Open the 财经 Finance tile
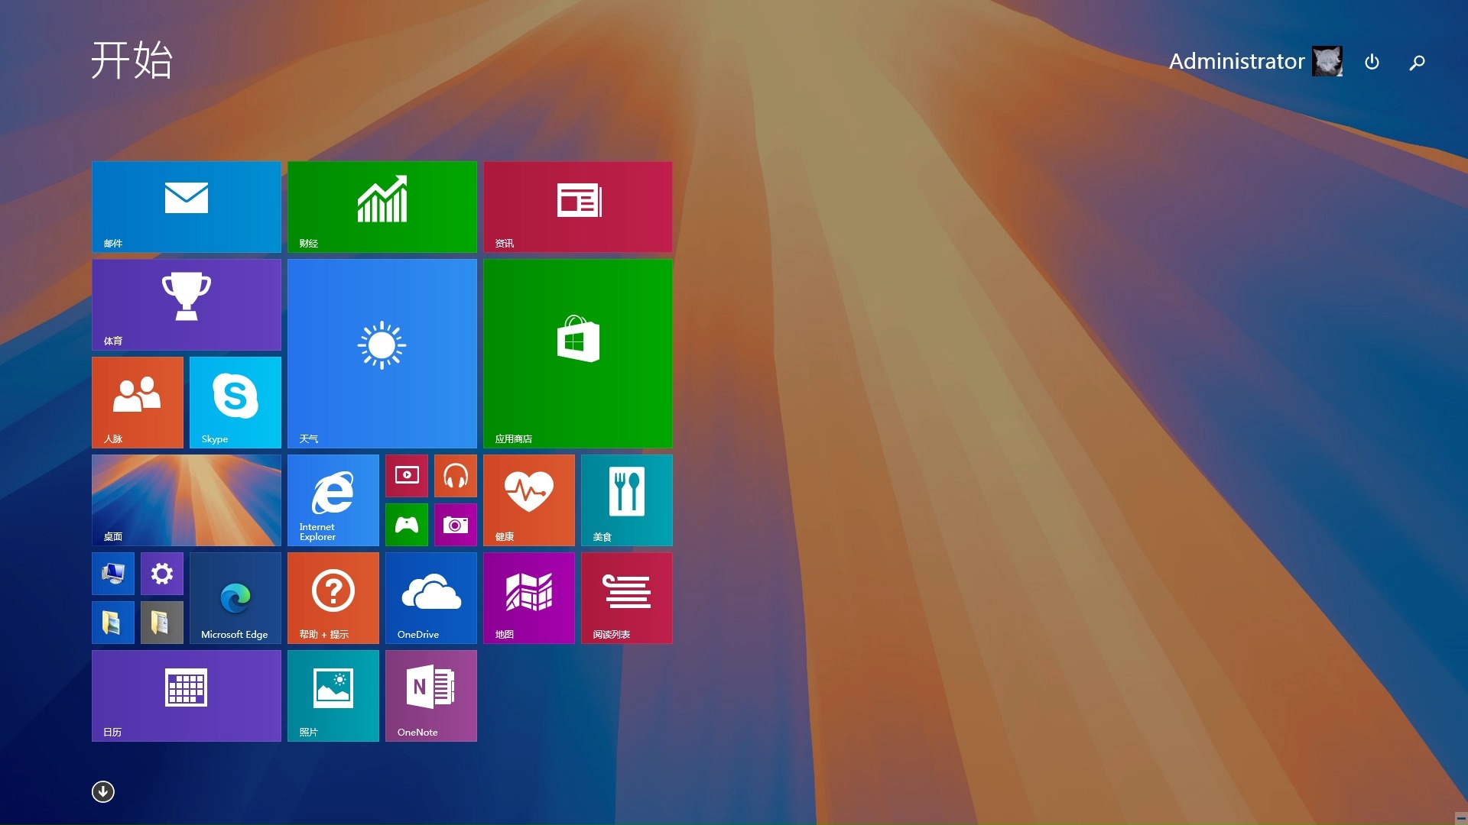This screenshot has width=1468, height=825. 382,207
